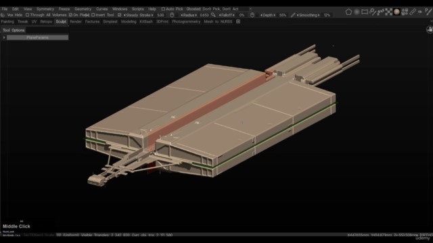Switch to the Retopo room tab
This screenshot has height=243, width=433.
click(x=46, y=22)
